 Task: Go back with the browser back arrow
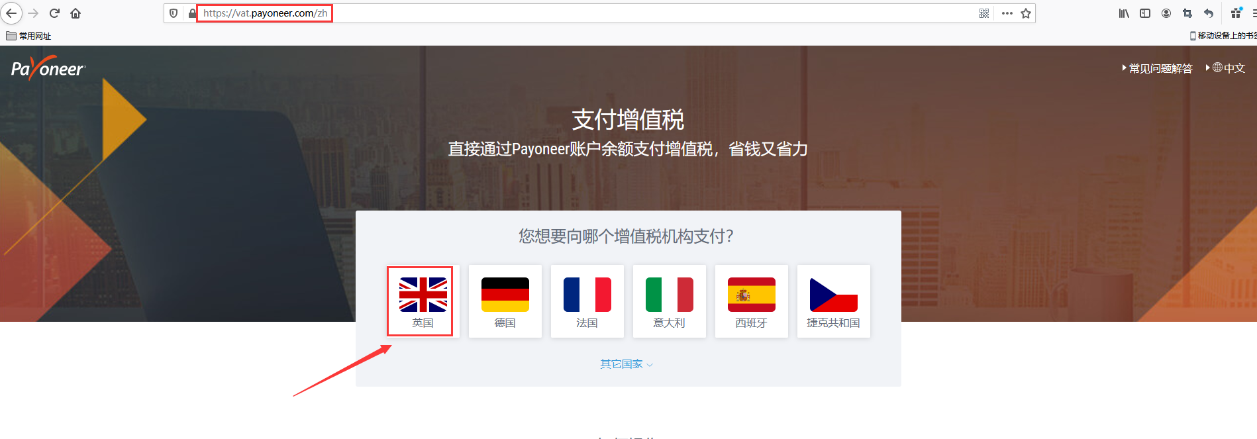(x=11, y=13)
